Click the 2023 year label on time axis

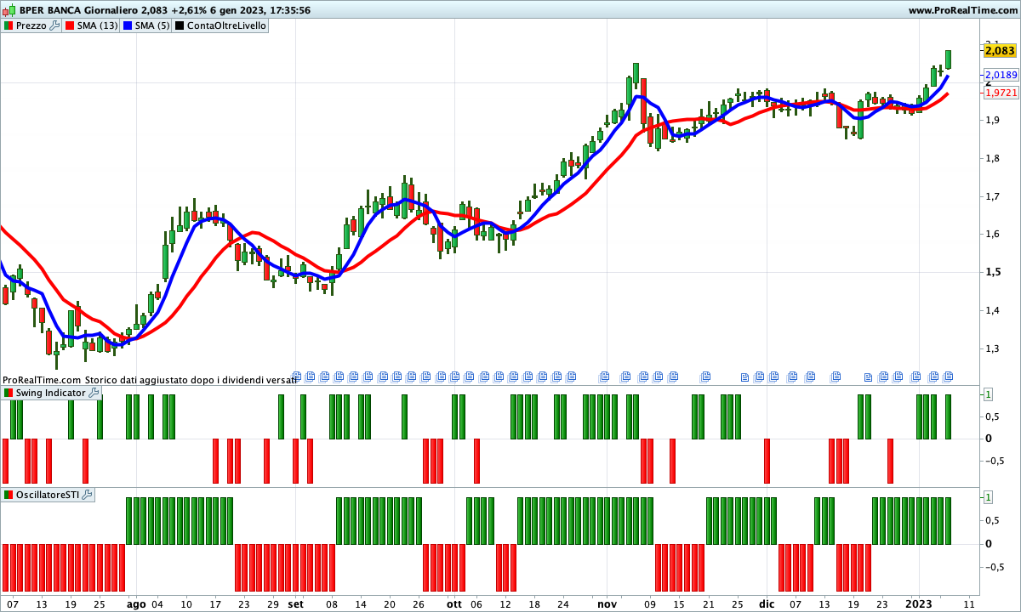pos(920,604)
